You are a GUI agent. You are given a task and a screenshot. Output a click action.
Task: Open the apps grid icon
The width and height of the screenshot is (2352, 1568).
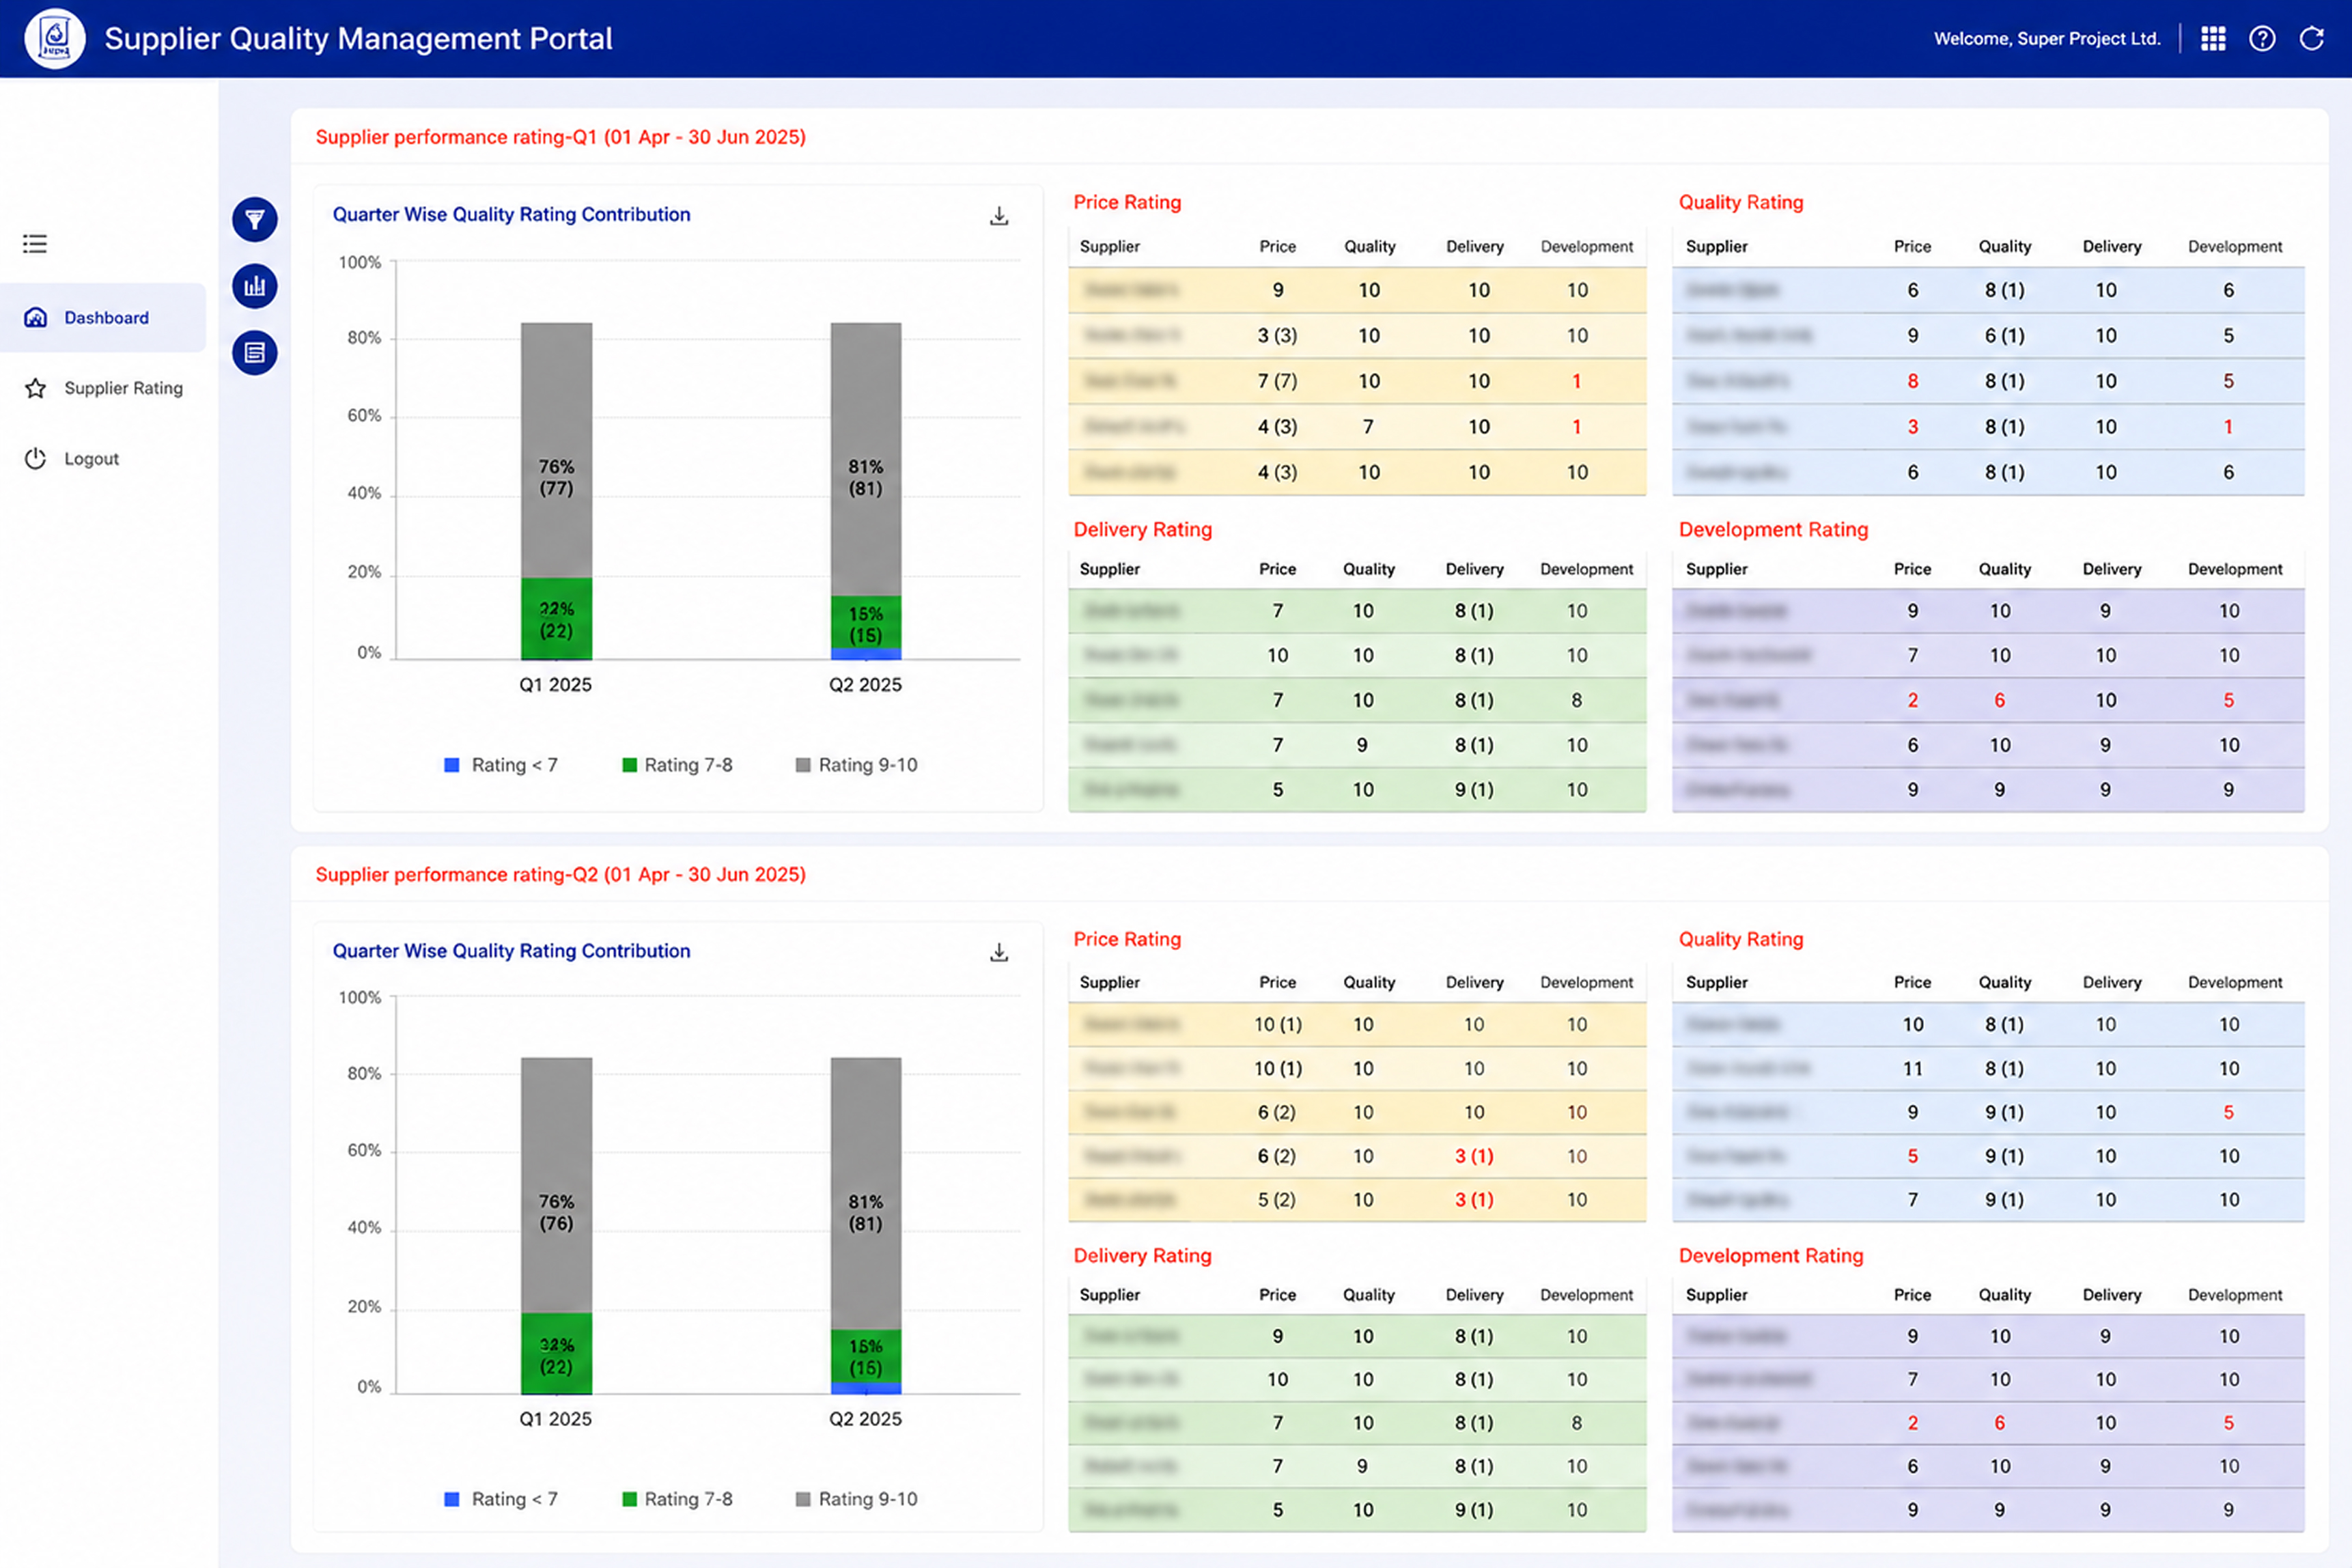2213,38
